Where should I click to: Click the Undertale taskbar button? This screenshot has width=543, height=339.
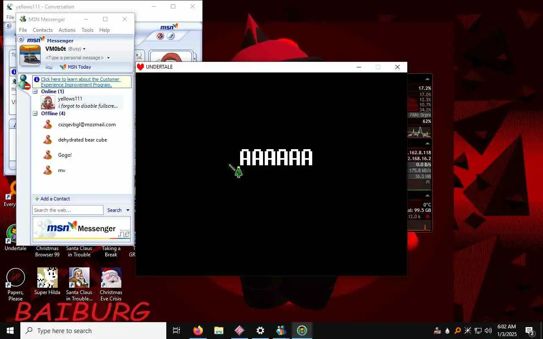302,331
